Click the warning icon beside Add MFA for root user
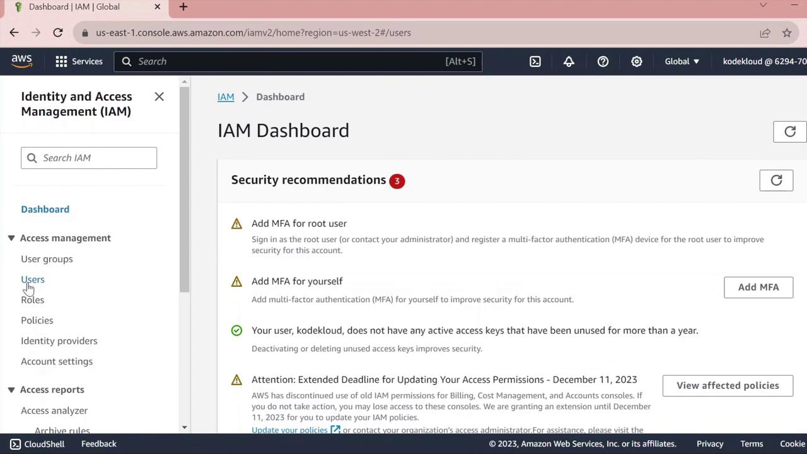 (236, 224)
